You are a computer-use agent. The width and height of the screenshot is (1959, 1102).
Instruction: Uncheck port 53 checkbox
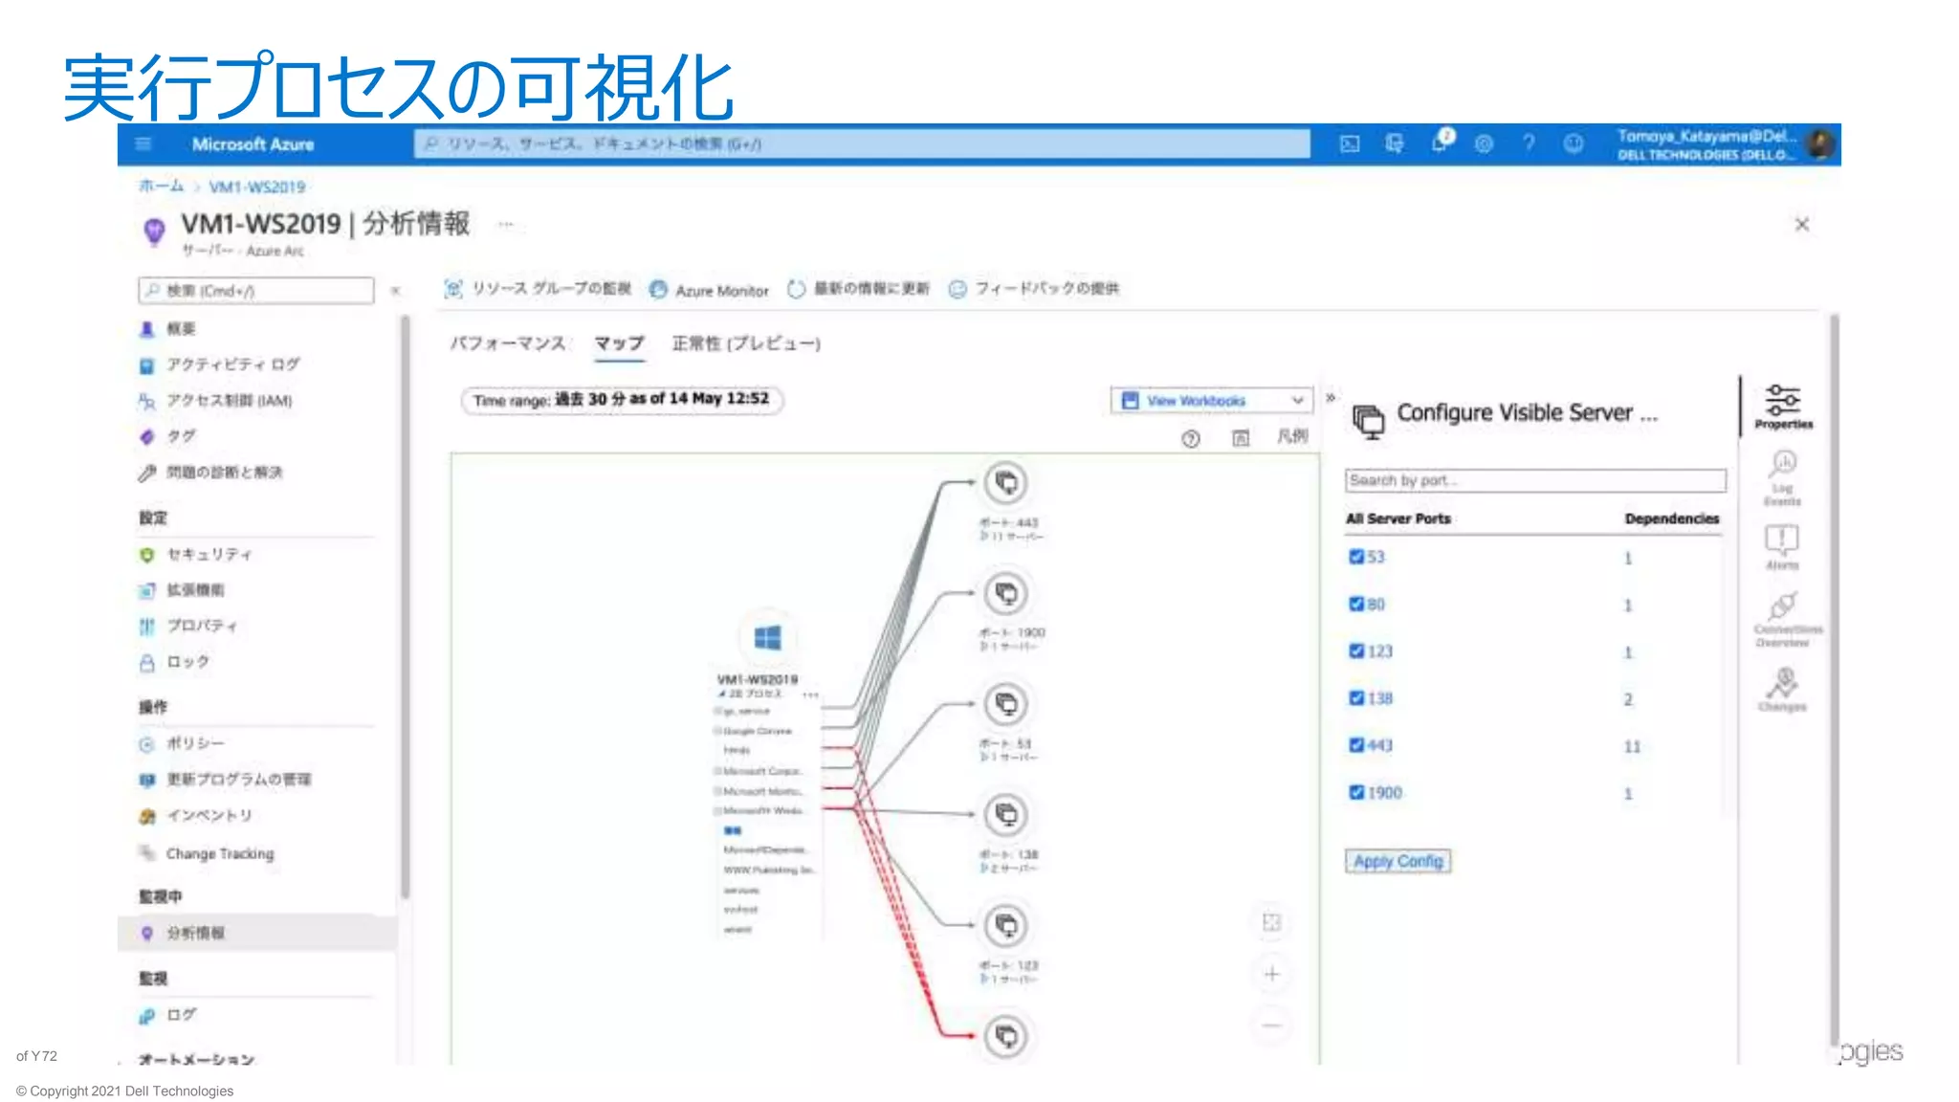pos(1356,557)
